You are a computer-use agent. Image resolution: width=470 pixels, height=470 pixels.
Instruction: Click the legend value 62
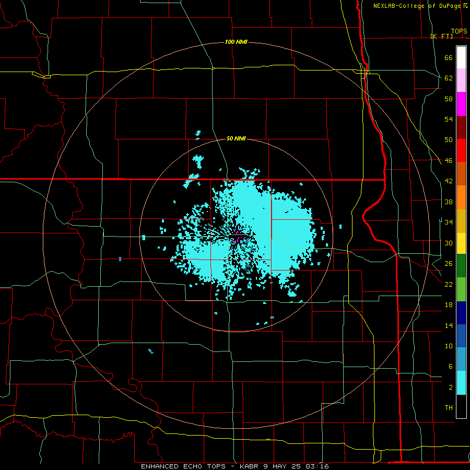click(449, 78)
